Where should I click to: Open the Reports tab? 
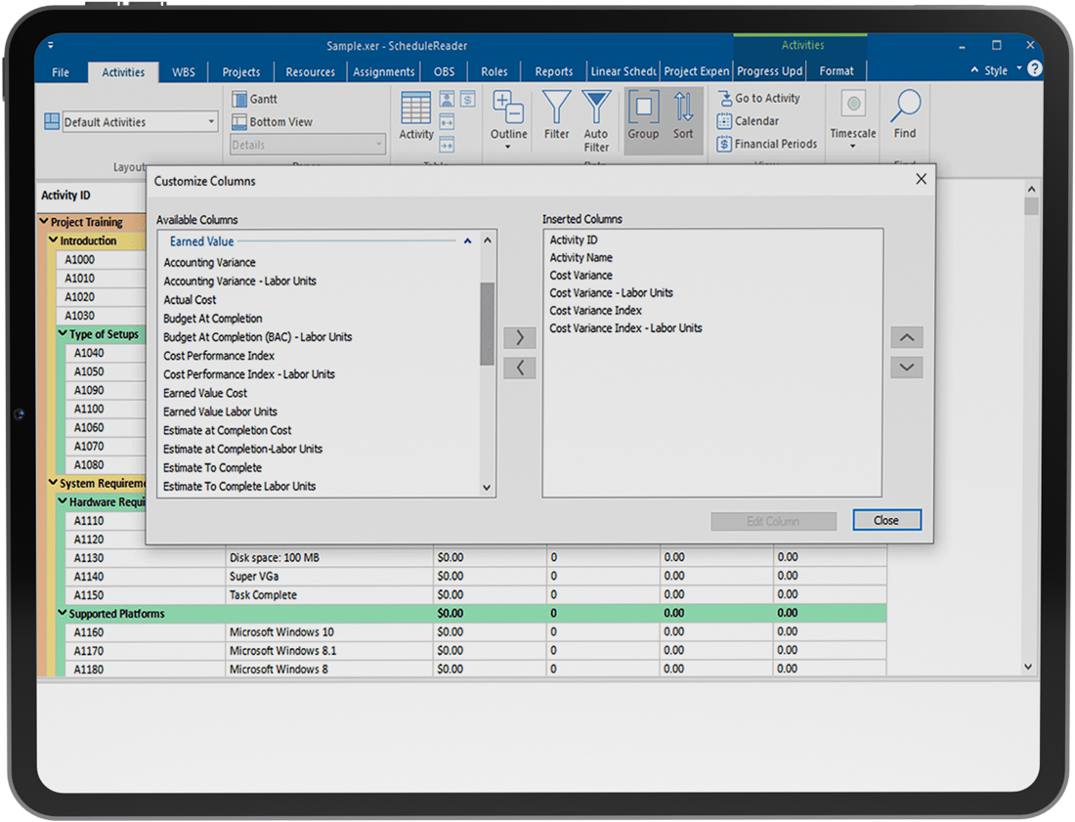pyautogui.click(x=553, y=71)
